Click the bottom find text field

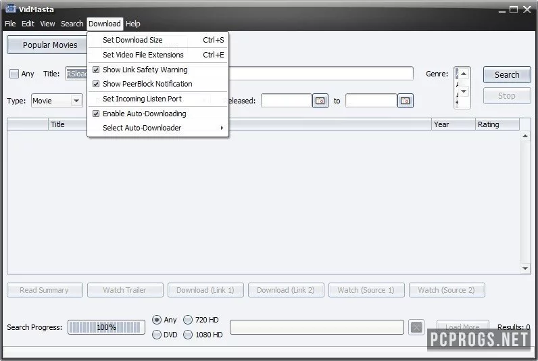tap(317, 327)
